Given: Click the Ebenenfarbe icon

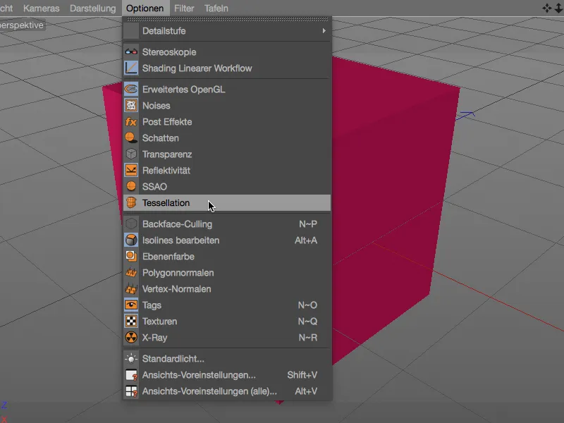Looking at the screenshot, I should click(131, 256).
